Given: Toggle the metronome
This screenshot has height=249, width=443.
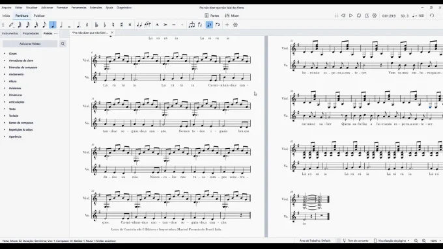Looking at the screenshot, I should pyautogui.click(x=367, y=16).
